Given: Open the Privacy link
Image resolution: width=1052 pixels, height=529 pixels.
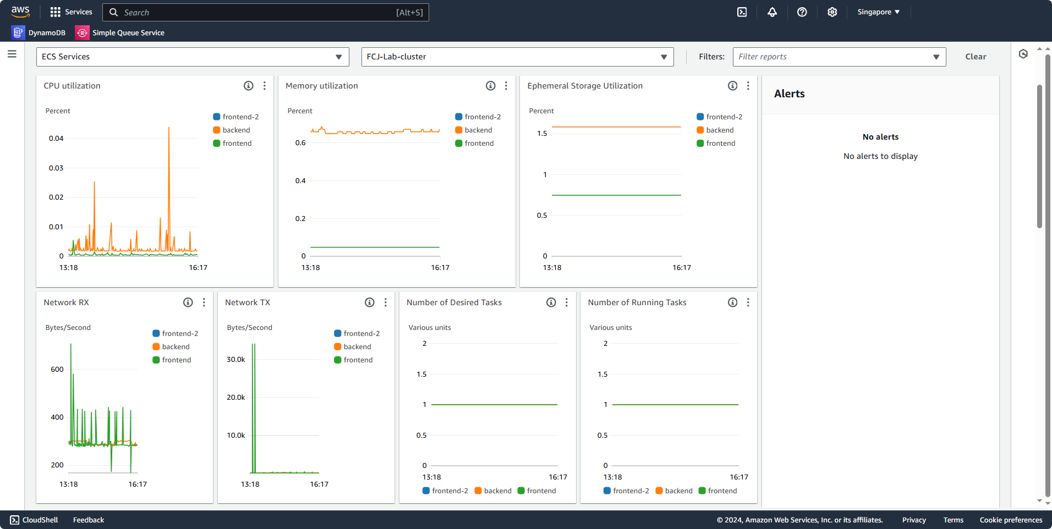Looking at the screenshot, I should 914,520.
